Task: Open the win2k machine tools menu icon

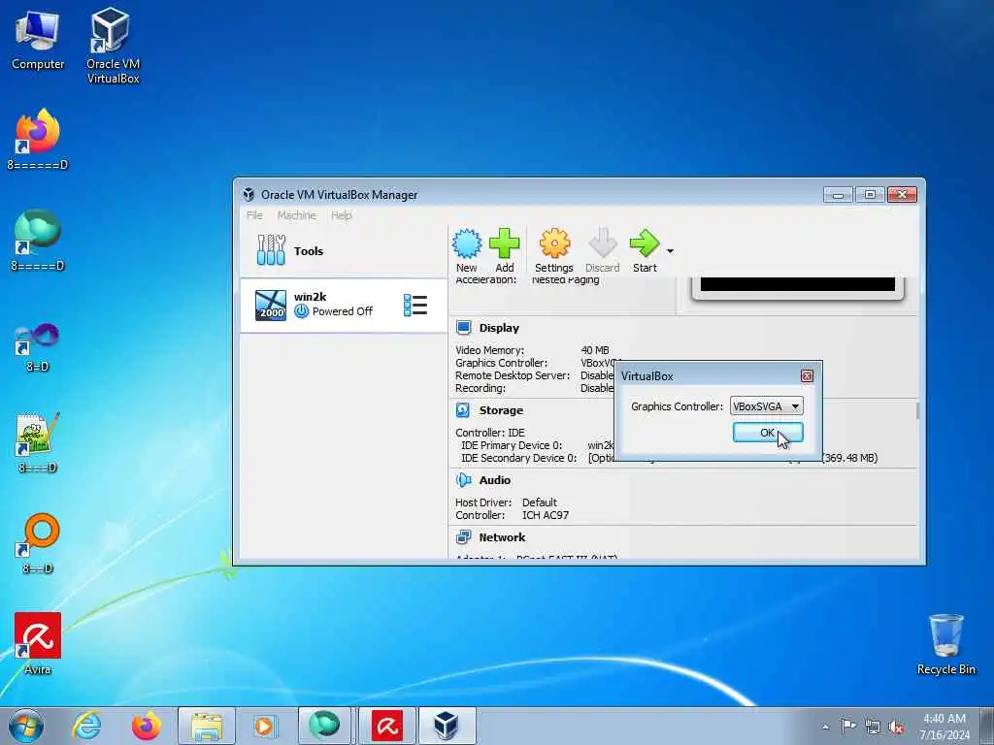Action: click(x=415, y=305)
